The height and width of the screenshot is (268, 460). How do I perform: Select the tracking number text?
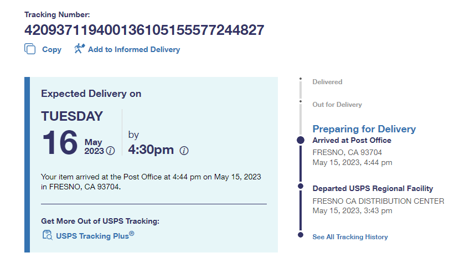point(144,30)
